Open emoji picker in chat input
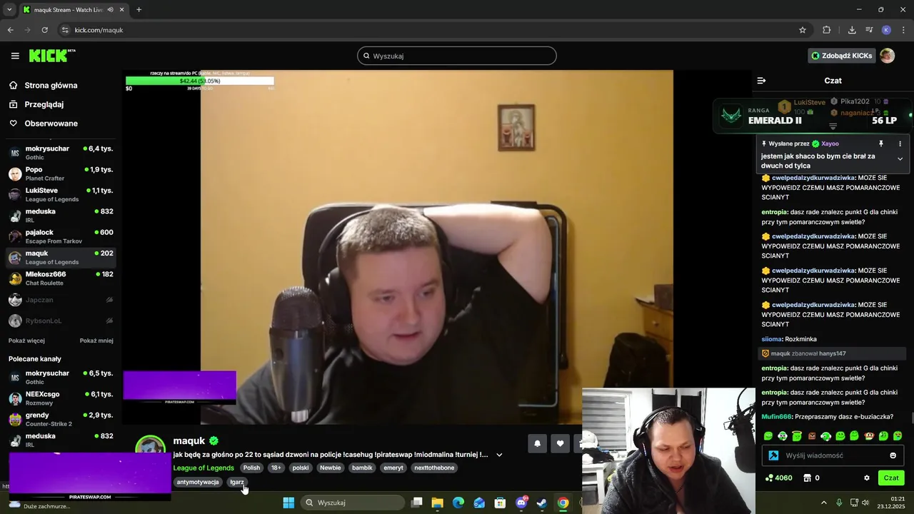 (893, 455)
